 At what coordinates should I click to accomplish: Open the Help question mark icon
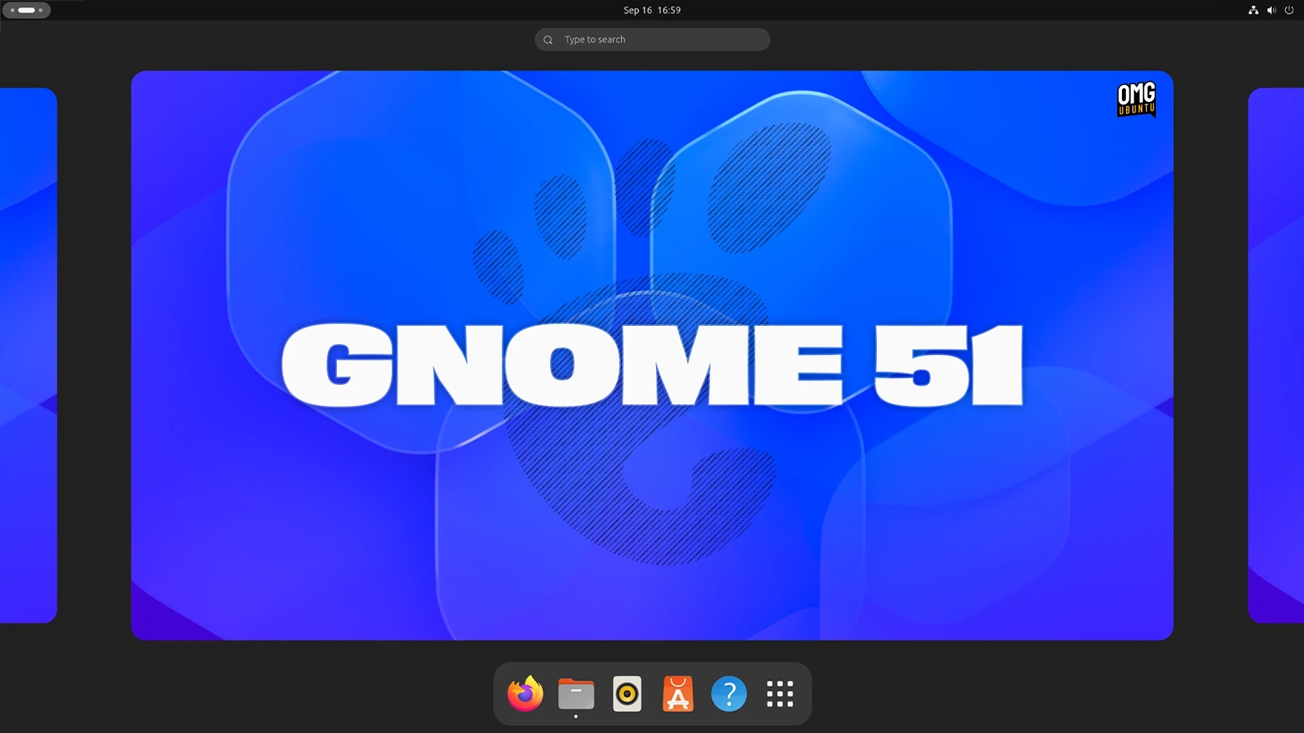[729, 694]
